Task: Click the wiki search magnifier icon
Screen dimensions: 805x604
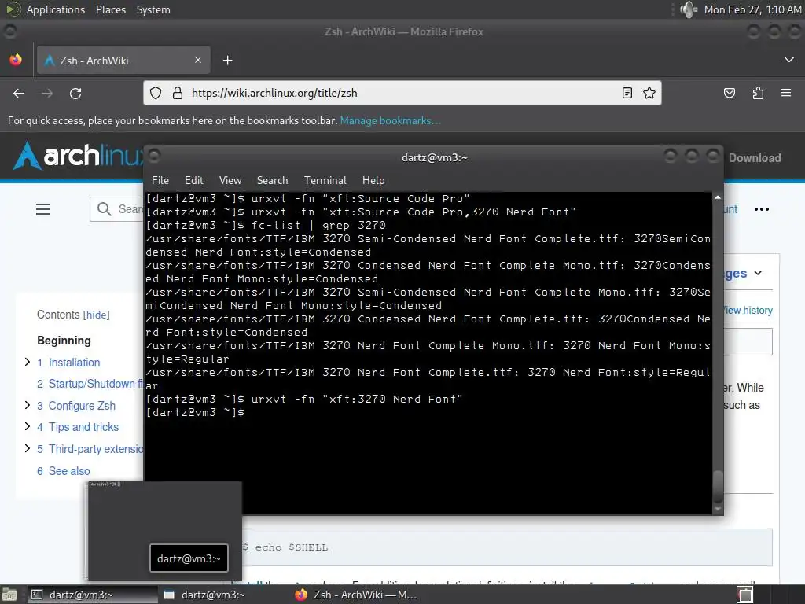Action: click(105, 209)
